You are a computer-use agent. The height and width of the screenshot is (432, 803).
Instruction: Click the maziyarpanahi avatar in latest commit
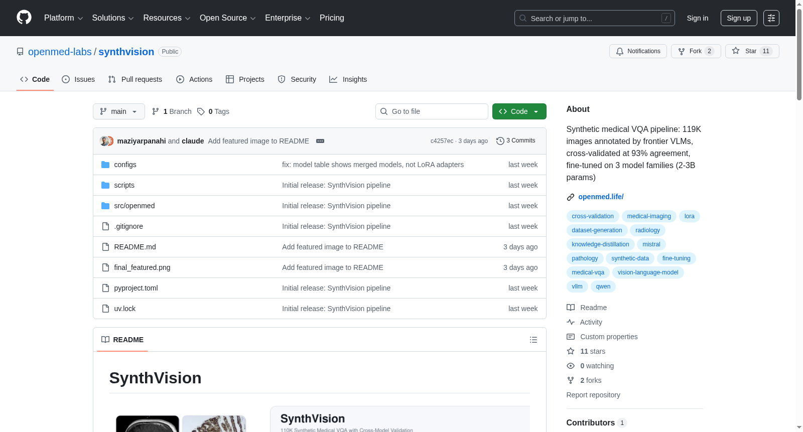click(104, 141)
